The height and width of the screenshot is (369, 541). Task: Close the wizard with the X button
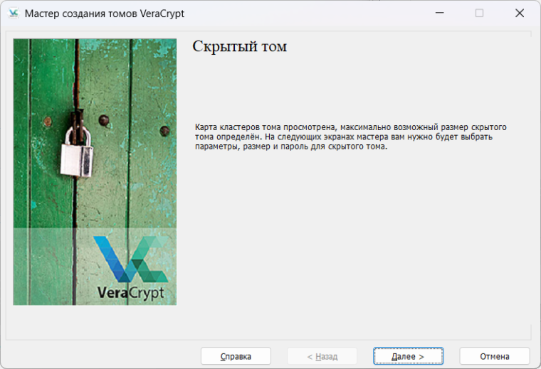pyautogui.click(x=520, y=13)
